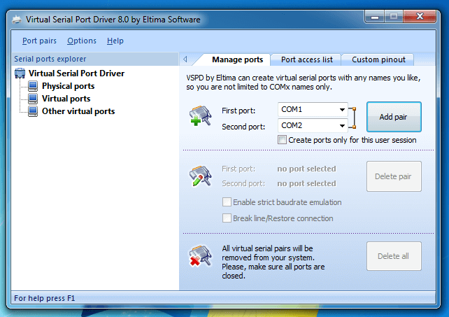
Task: Collapse the explorer with the left arrow
Action: pos(185,59)
